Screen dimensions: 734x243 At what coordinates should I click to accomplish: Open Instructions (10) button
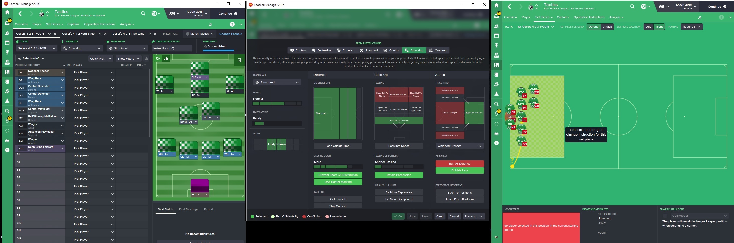pos(172,48)
